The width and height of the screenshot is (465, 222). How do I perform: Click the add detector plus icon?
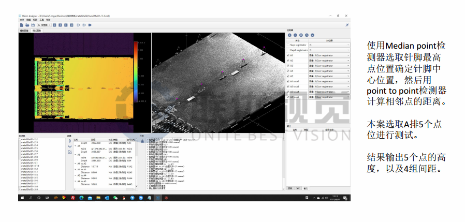pyautogui.click(x=290, y=35)
